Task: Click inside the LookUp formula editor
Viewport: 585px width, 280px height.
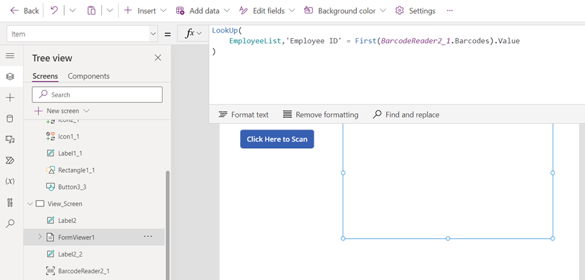Action: (x=397, y=65)
